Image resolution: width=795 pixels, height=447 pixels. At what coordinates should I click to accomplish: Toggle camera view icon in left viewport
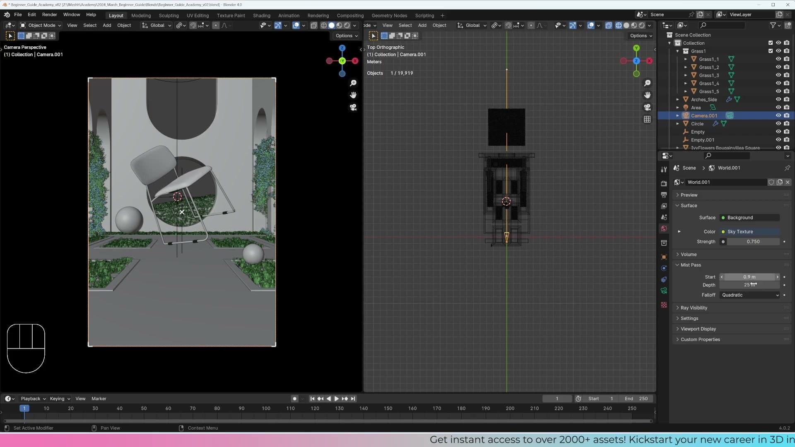[x=353, y=107]
